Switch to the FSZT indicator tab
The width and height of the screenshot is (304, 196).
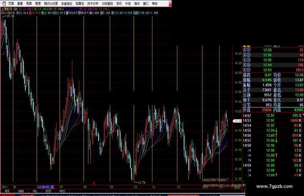coord(49,191)
